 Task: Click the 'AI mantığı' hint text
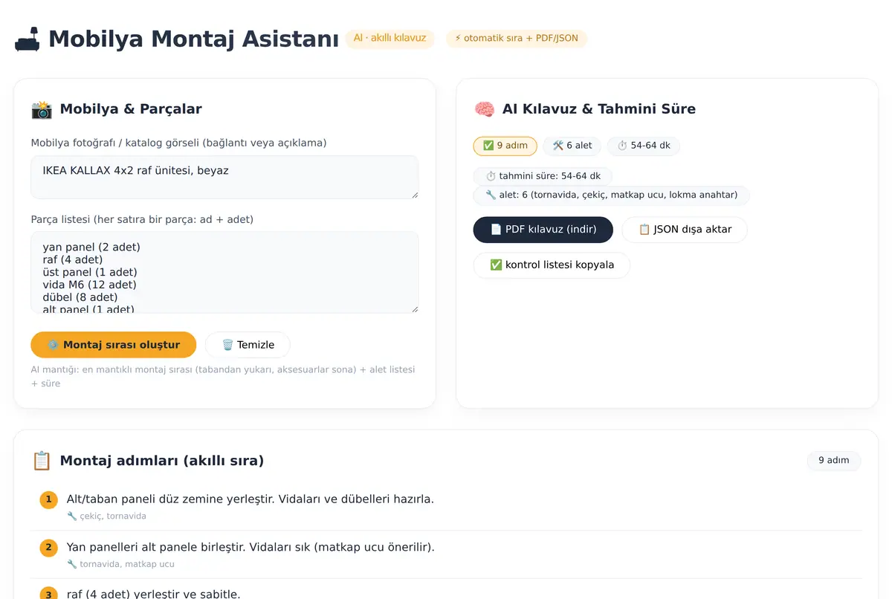223,376
